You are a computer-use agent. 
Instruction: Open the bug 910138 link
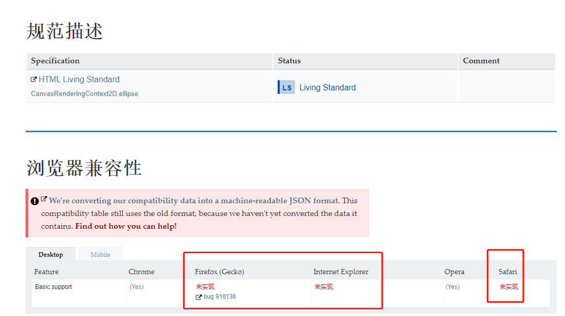tap(219, 297)
